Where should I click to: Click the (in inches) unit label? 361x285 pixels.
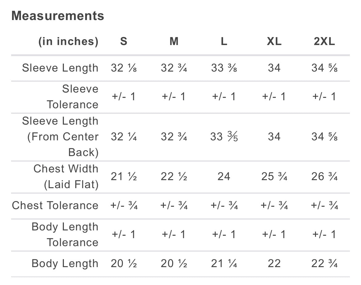[x=68, y=42]
